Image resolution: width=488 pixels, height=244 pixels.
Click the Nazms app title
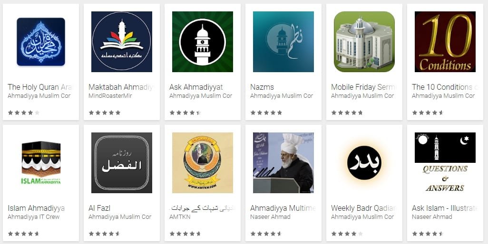262,87
